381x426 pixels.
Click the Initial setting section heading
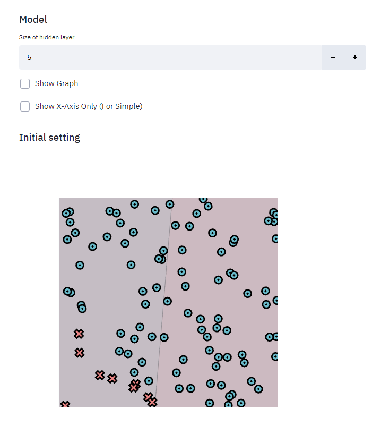coord(49,137)
